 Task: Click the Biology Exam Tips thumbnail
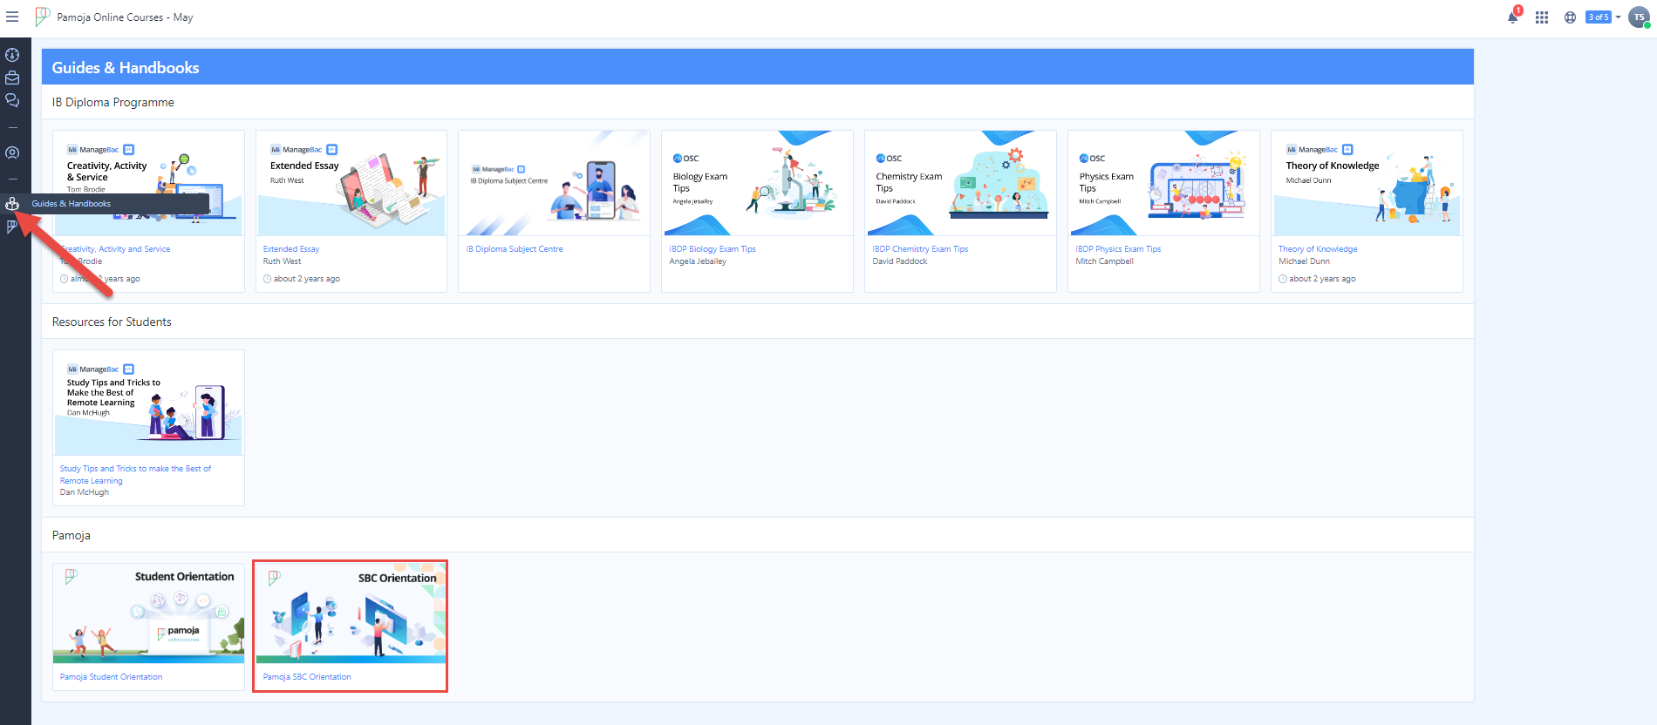tap(757, 183)
